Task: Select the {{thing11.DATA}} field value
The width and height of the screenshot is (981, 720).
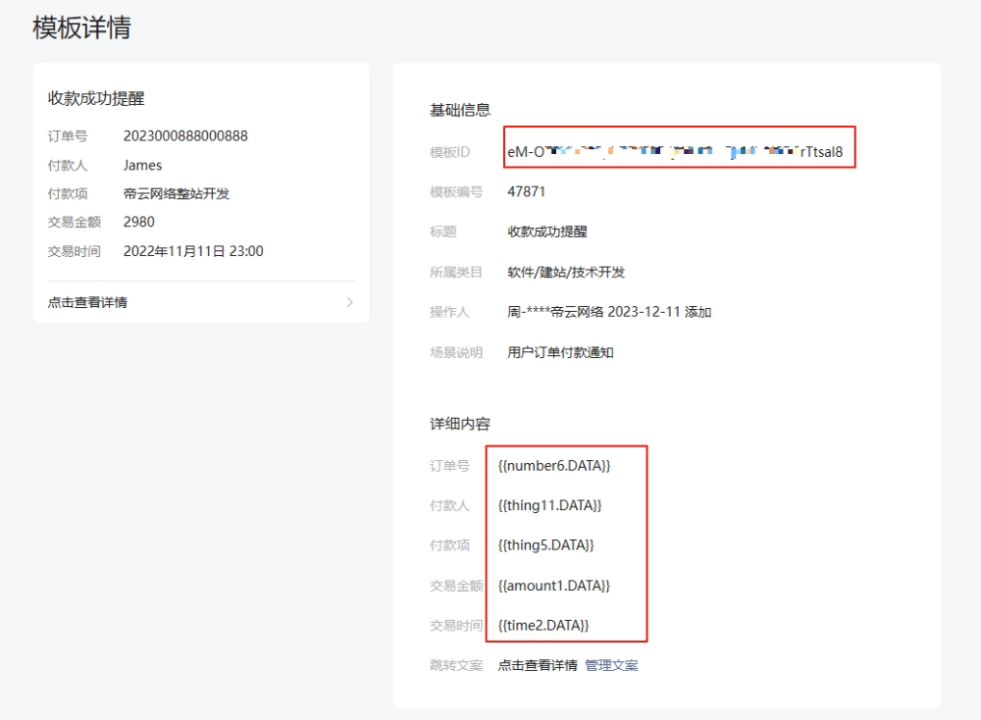Action: click(550, 505)
